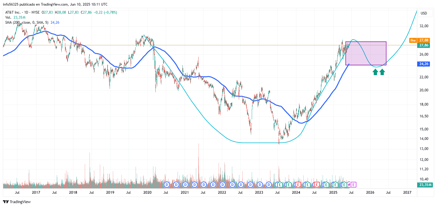Click the 20,00 price axis label
This screenshot has height=207, width=437.
coord(424,90)
